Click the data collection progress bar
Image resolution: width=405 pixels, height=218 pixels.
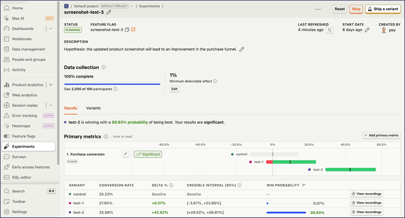(x=112, y=84)
